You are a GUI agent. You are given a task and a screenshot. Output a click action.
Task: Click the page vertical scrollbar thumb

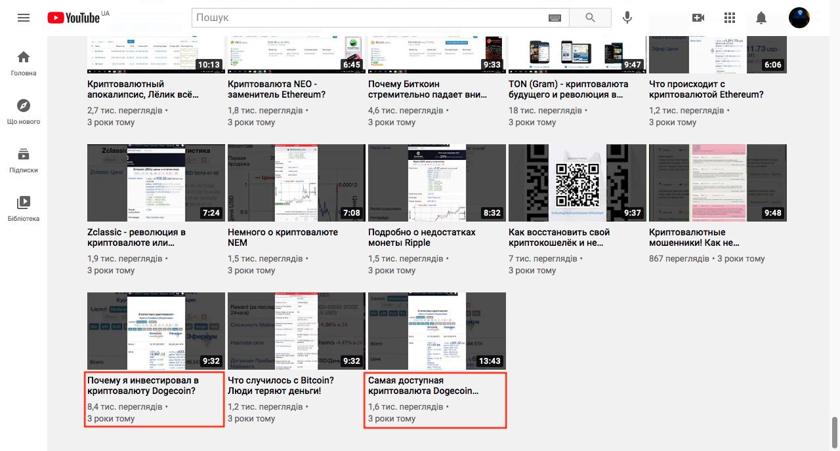[835, 431]
